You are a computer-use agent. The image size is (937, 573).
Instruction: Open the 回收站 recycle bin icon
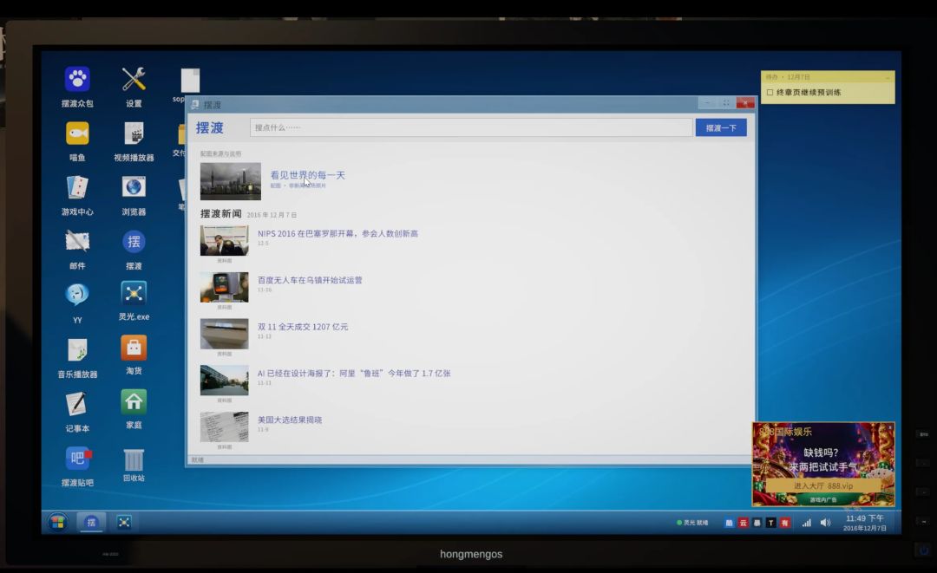(x=134, y=459)
